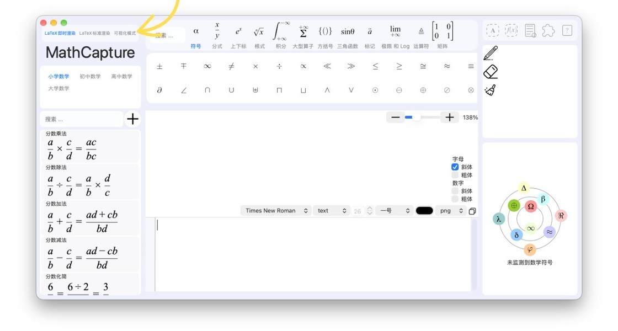Enable 粗体 under 字母
Image resolution: width=618 pixels, height=331 pixels.
click(x=455, y=175)
